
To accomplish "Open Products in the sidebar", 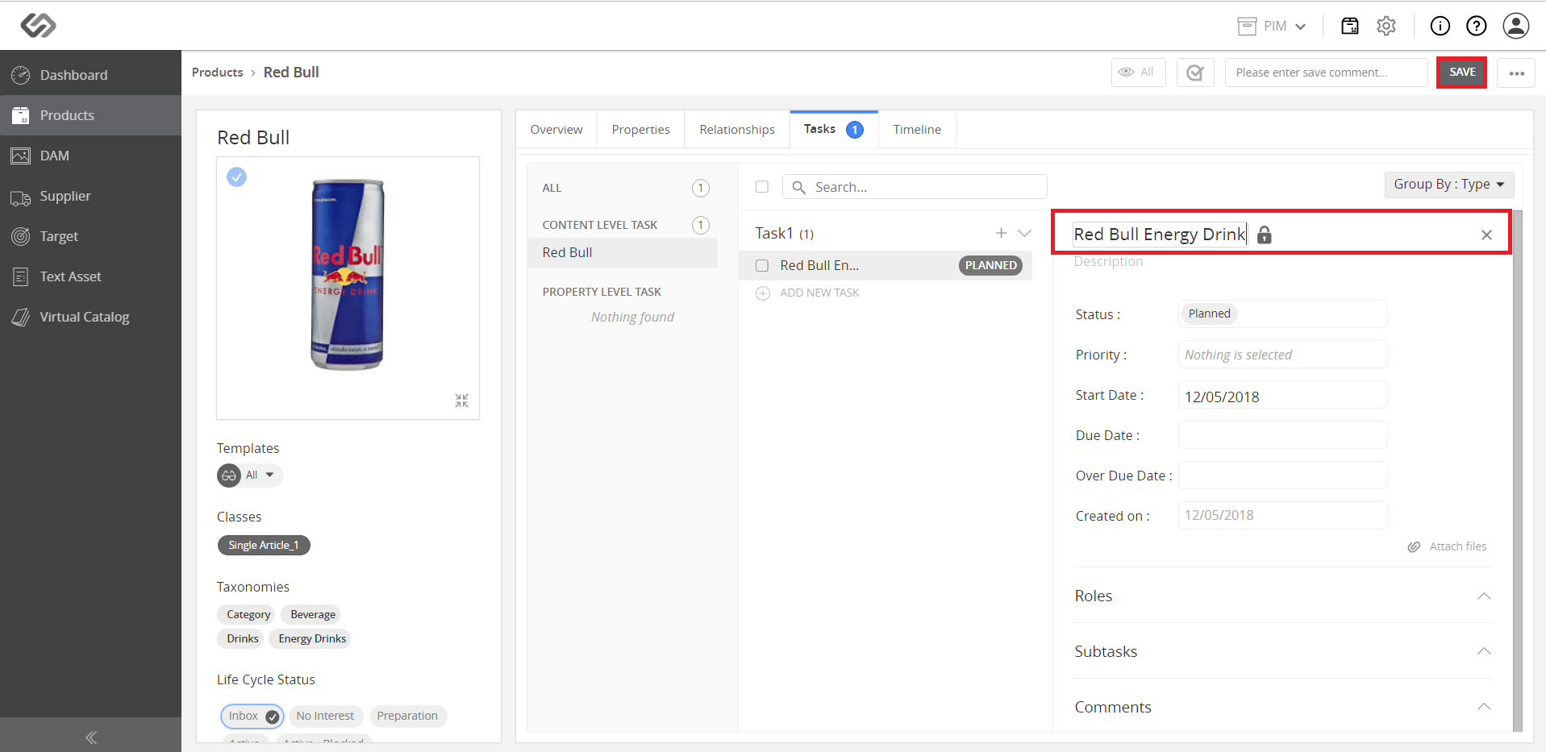I will pos(90,115).
